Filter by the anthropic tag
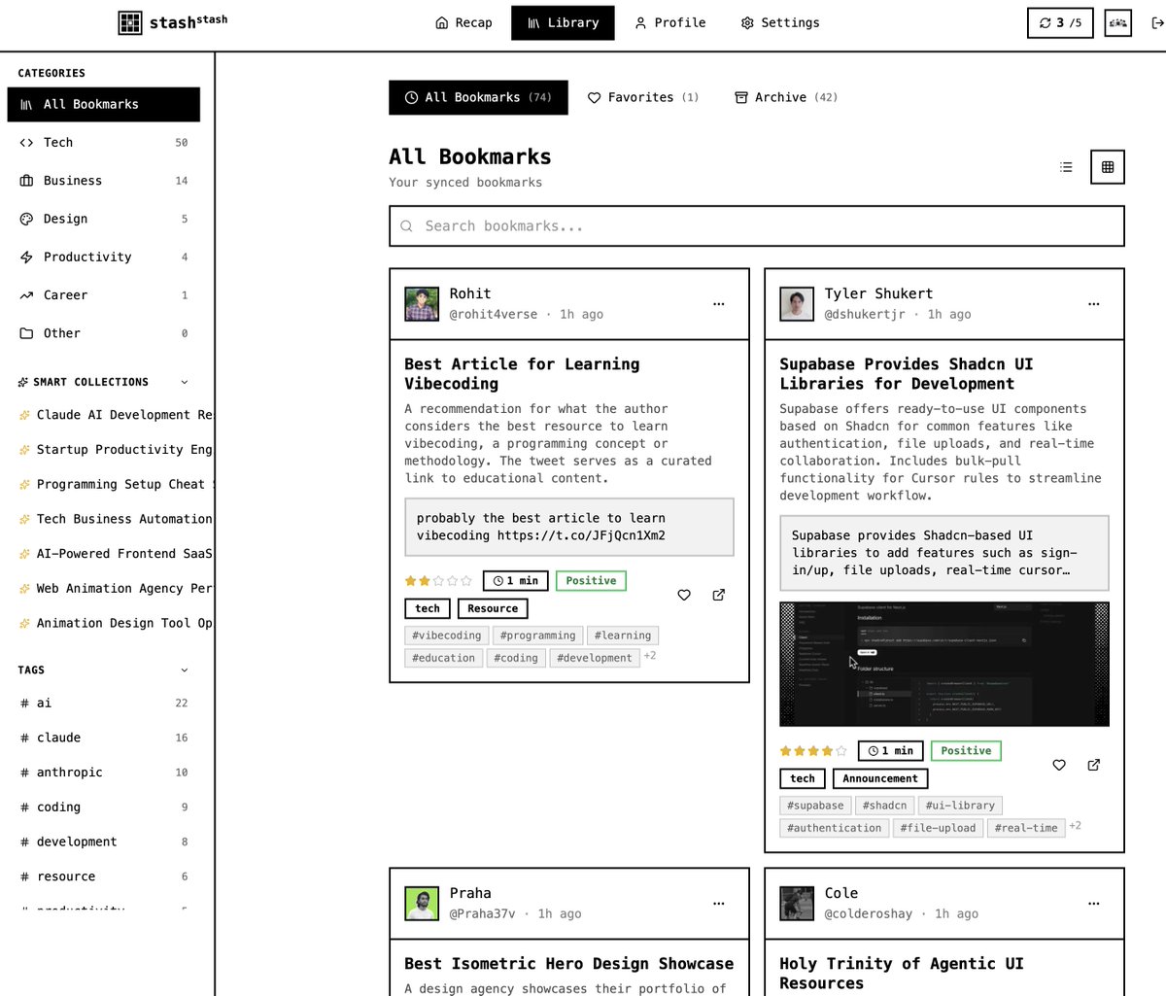 (104, 773)
